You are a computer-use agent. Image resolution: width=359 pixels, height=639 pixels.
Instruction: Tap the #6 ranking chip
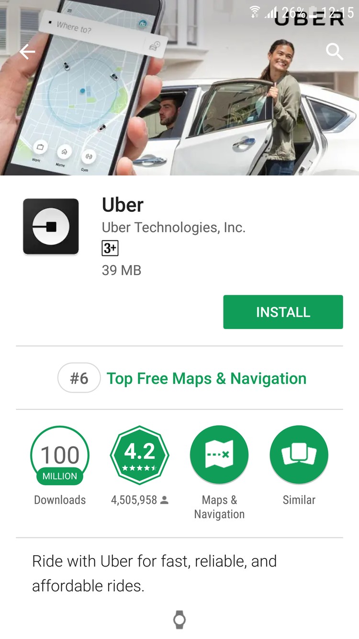click(79, 378)
